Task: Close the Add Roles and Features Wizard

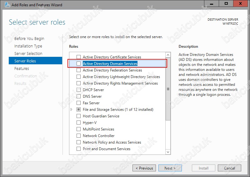Action: point(240,3)
